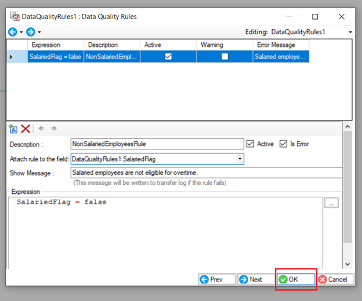This screenshot has height=301, width=362.
Task: Click the back navigation arrow icon
Action: point(13,31)
